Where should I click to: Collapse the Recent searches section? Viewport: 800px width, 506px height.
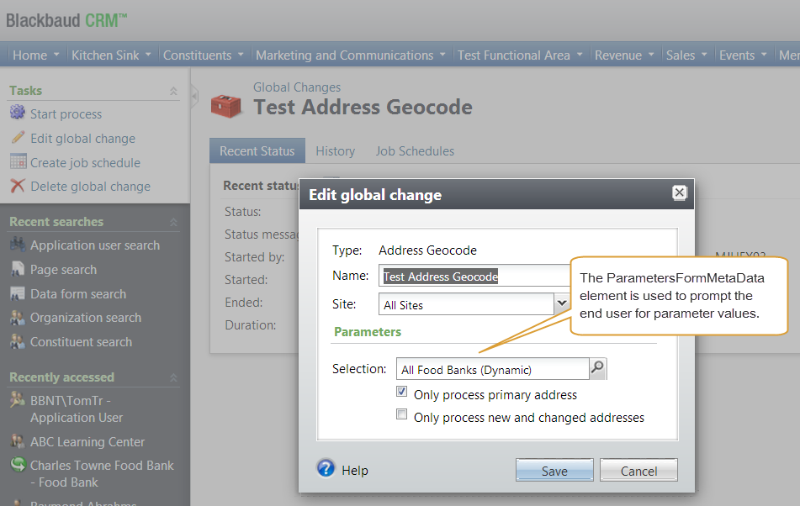[x=173, y=222]
